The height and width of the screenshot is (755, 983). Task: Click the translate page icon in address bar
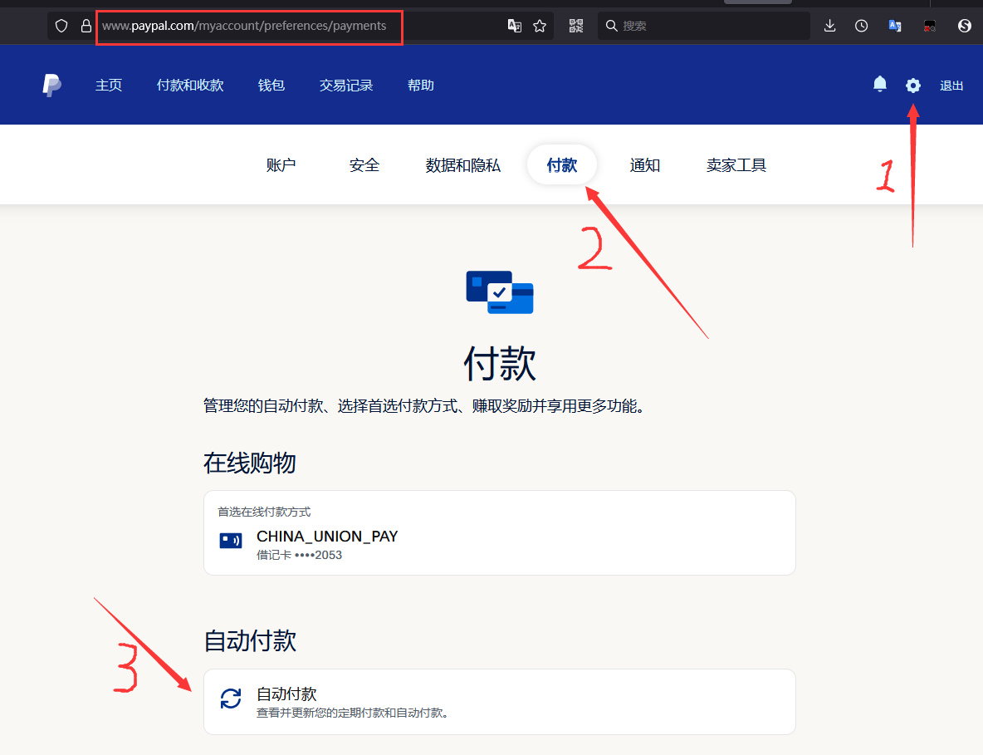(515, 26)
